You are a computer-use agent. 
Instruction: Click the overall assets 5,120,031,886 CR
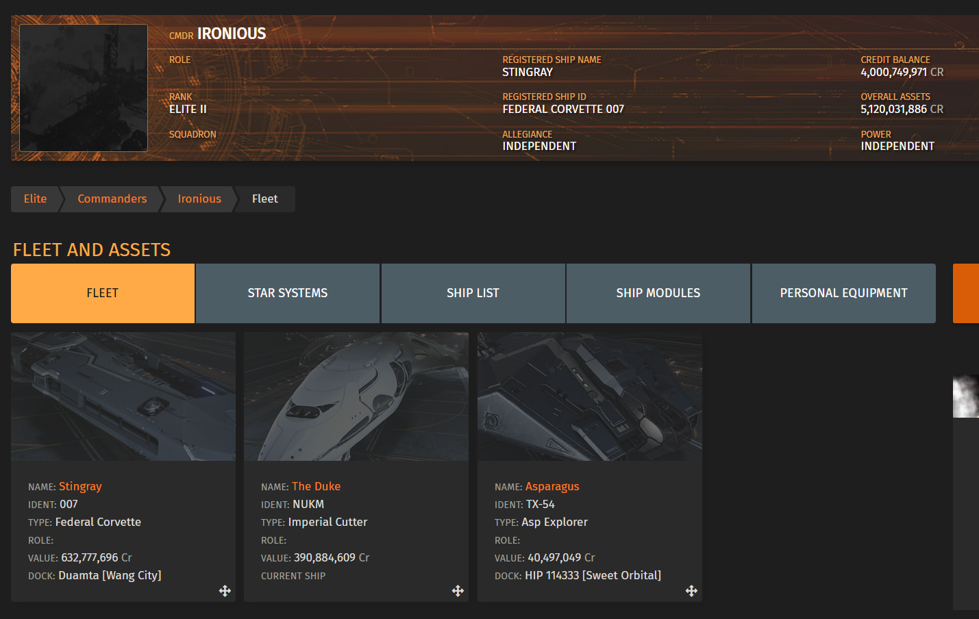(x=902, y=109)
